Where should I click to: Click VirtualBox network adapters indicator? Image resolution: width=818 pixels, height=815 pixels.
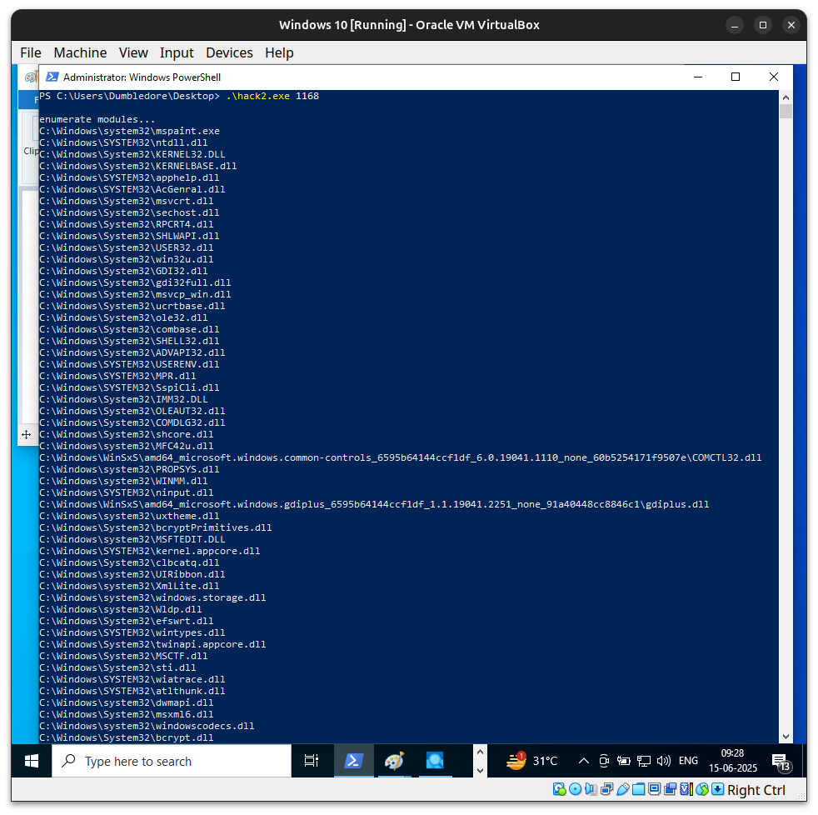pyautogui.click(x=606, y=789)
